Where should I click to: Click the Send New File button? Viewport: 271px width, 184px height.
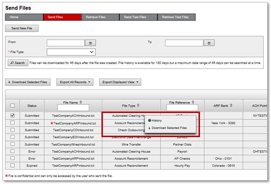coord(22,28)
